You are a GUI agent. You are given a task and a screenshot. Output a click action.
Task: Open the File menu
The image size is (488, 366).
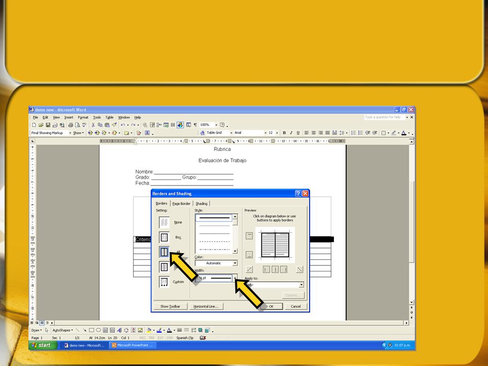coord(36,117)
